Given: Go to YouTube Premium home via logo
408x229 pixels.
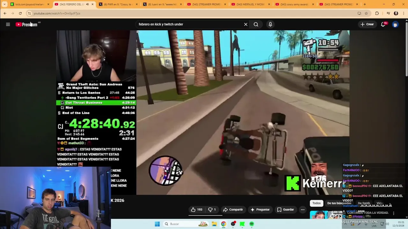Looking at the screenshot, I should [26, 24].
